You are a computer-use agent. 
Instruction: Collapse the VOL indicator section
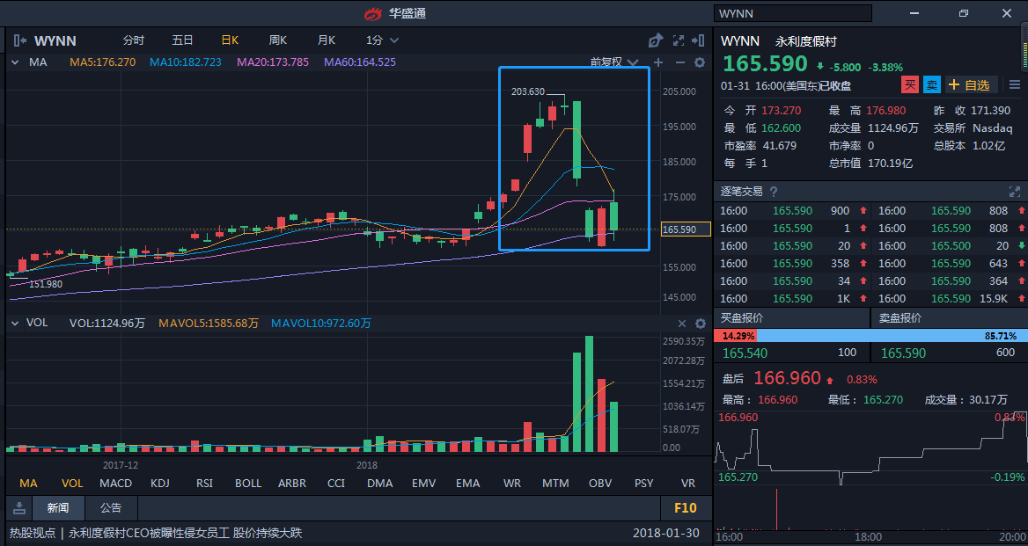(15, 324)
